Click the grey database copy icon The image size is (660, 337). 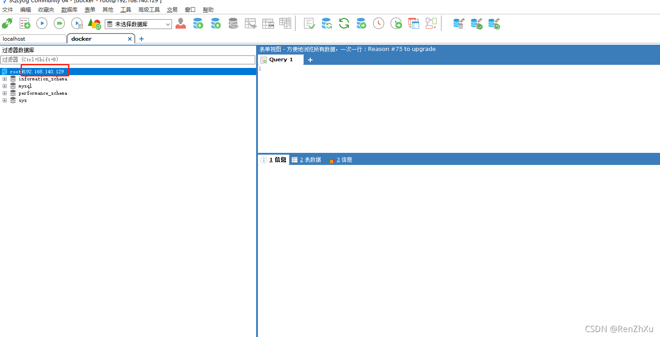coord(233,23)
